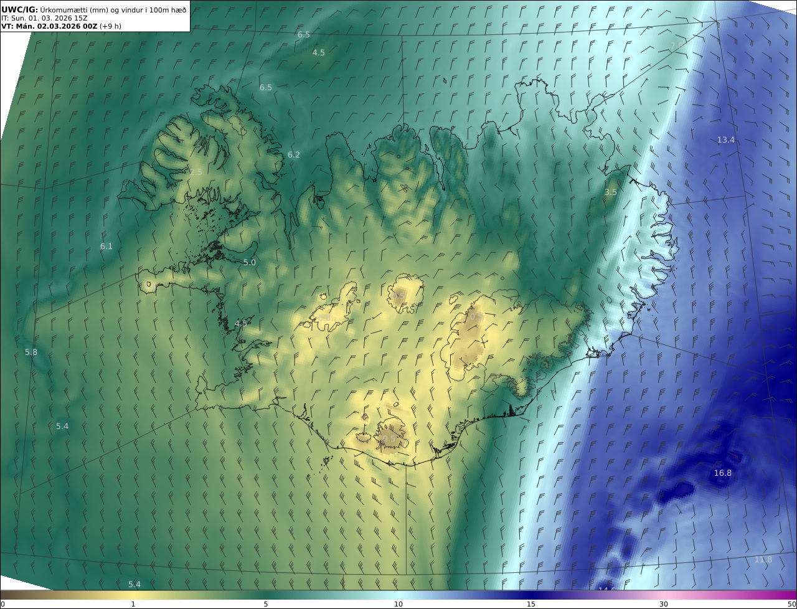The image size is (797, 609).
Task: Click the 5.0 value label
Action: pos(250,262)
